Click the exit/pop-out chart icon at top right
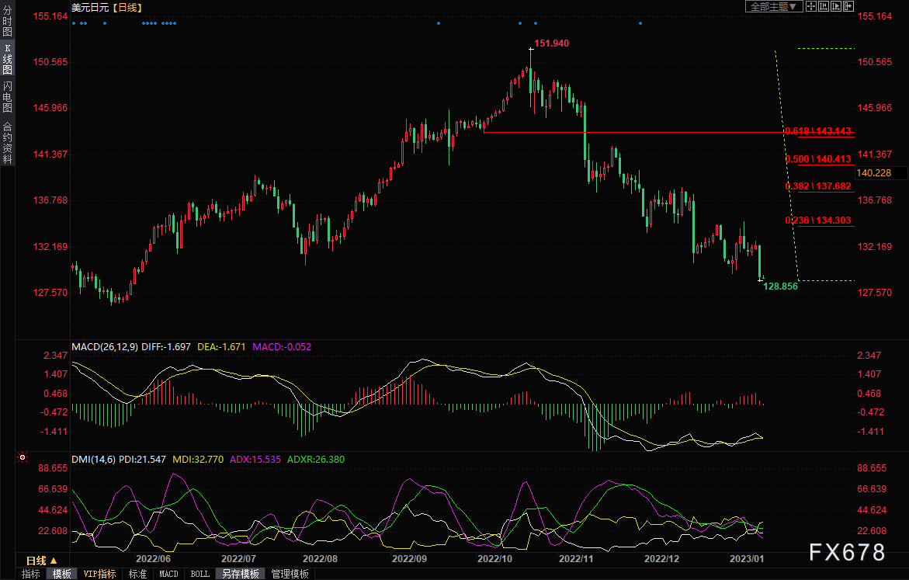The width and height of the screenshot is (909, 580). pos(847,6)
